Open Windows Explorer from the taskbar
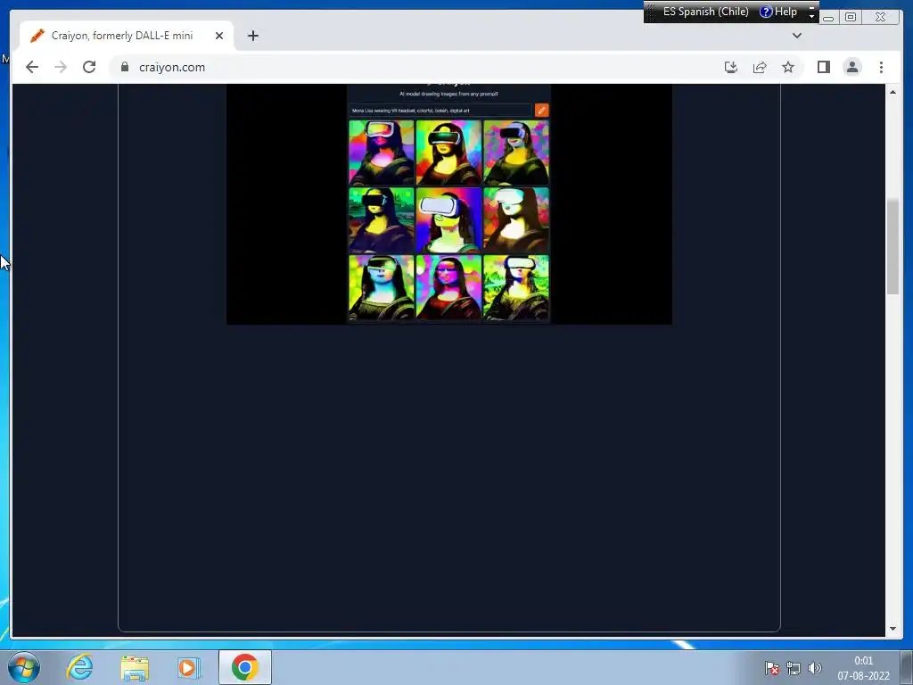The height and width of the screenshot is (685, 913). click(x=135, y=667)
